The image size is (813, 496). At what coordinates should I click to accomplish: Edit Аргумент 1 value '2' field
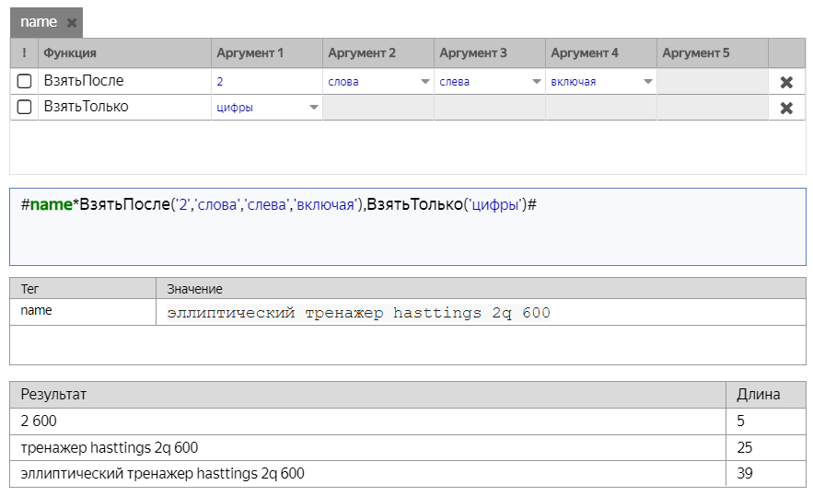coord(265,82)
